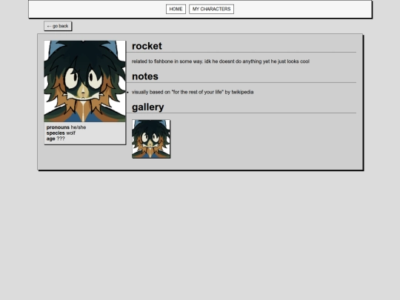400x300 pixels.
Task: Click the 'gallery' section heading
Action: click(x=148, y=107)
